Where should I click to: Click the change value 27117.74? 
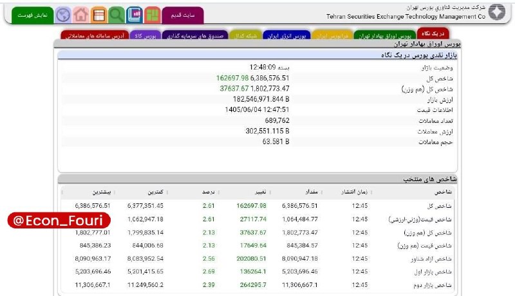coord(253,219)
